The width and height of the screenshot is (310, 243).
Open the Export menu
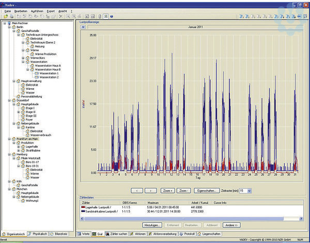click(51, 10)
